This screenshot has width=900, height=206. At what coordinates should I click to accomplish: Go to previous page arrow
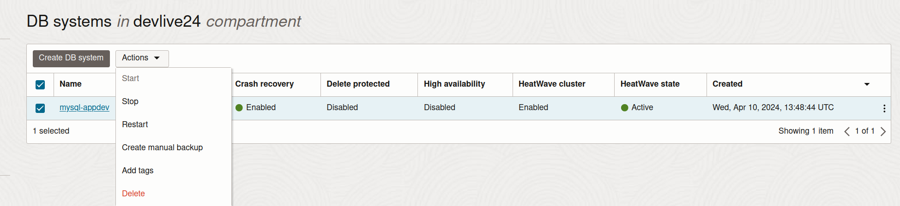pos(847,131)
